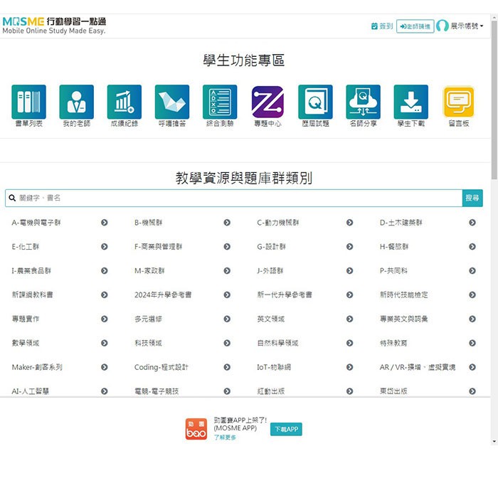
Task: Focus the 關鍵字、書名 search field
Action: 235,198
